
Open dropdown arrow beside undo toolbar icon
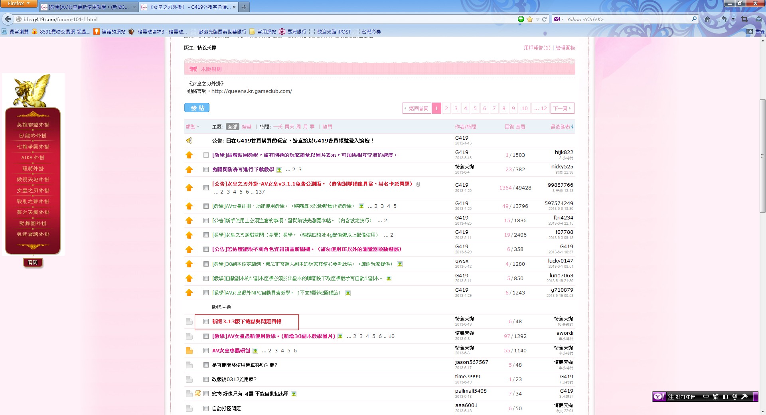(733, 19)
